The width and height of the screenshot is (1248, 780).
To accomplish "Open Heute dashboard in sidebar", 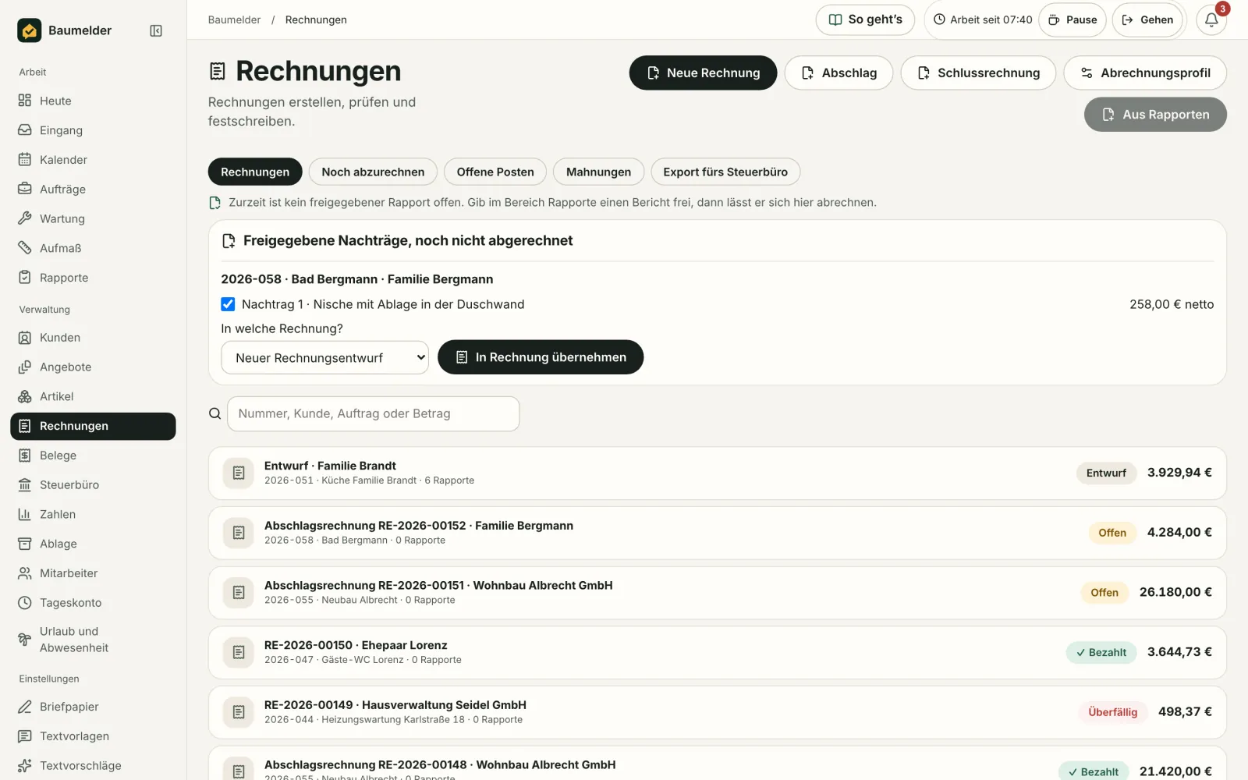I will (x=93, y=101).
